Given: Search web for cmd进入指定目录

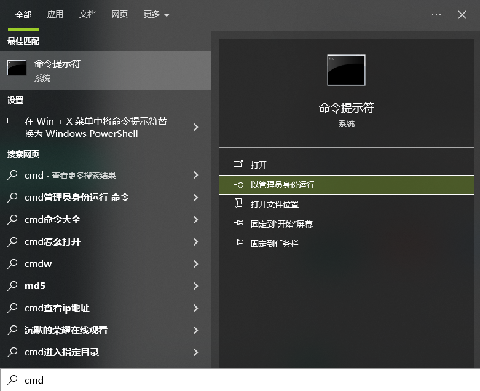Looking at the screenshot, I should (106, 352).
